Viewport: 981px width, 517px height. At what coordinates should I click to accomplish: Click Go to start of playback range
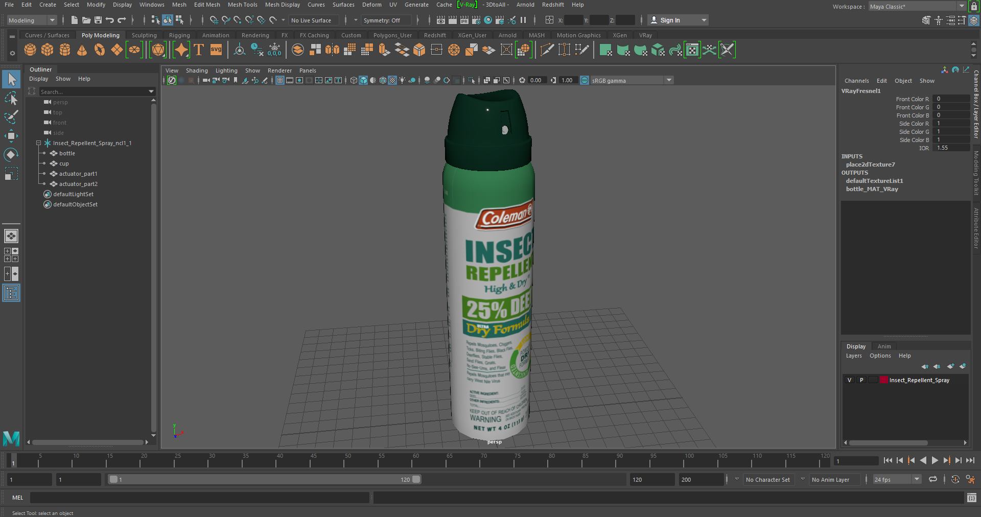click(x=887, y=460)
